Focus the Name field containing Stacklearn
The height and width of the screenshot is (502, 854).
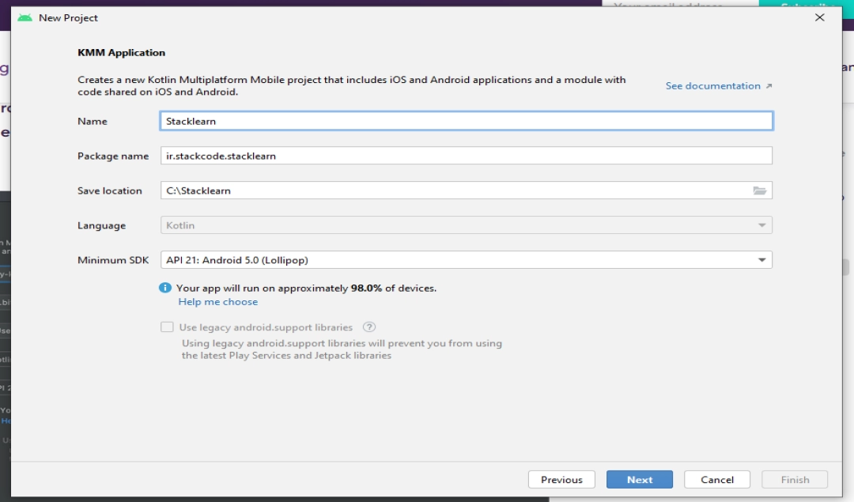tap(467, 121)
